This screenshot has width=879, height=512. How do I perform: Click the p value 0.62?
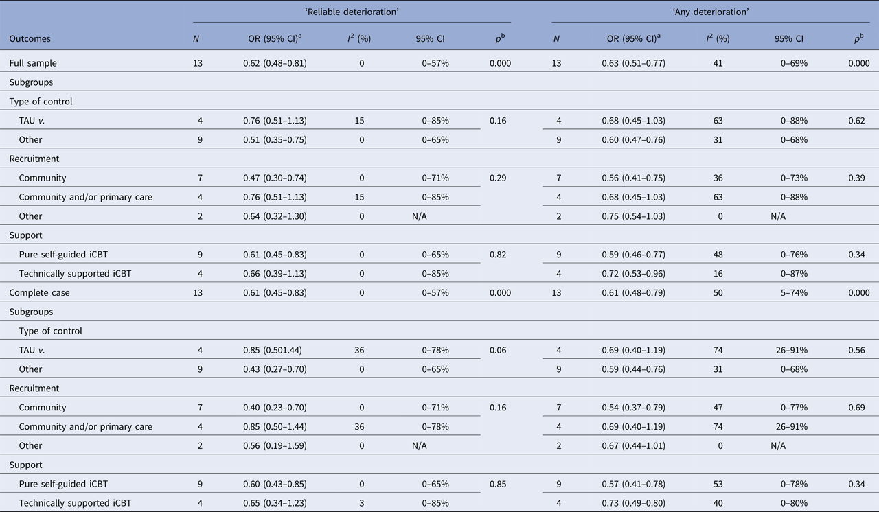point(857,120)
